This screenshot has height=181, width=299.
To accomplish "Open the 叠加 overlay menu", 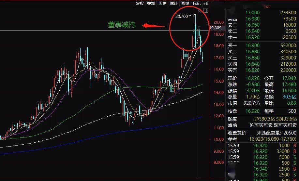I will click(151, 4).
